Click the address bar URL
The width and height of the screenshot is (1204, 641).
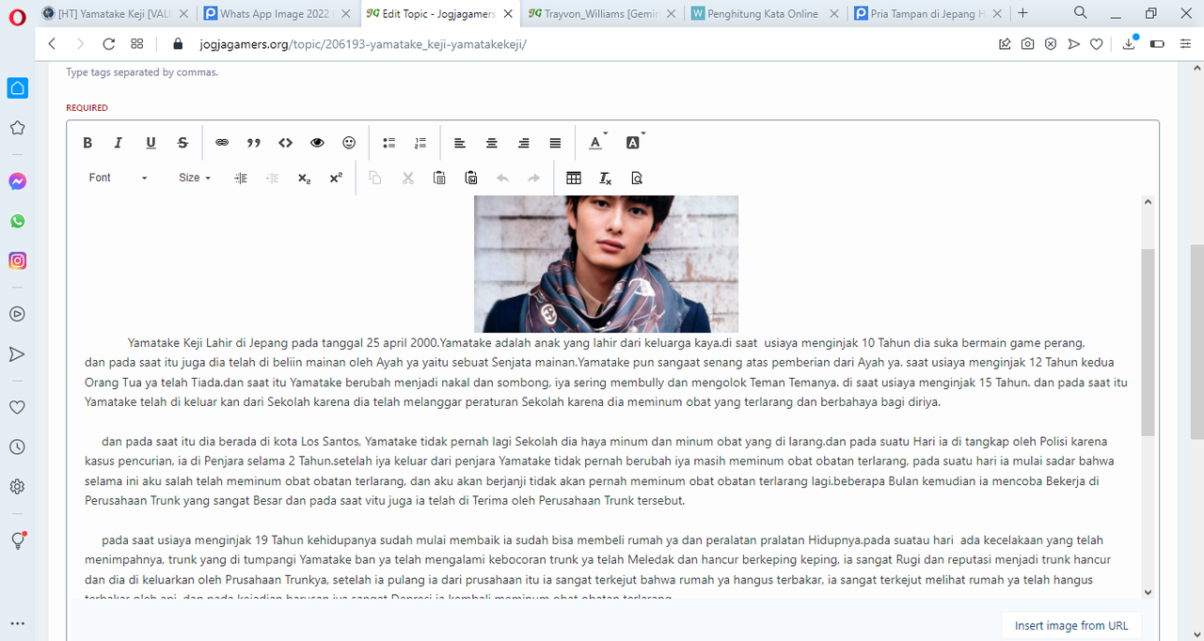coord(362,44)
